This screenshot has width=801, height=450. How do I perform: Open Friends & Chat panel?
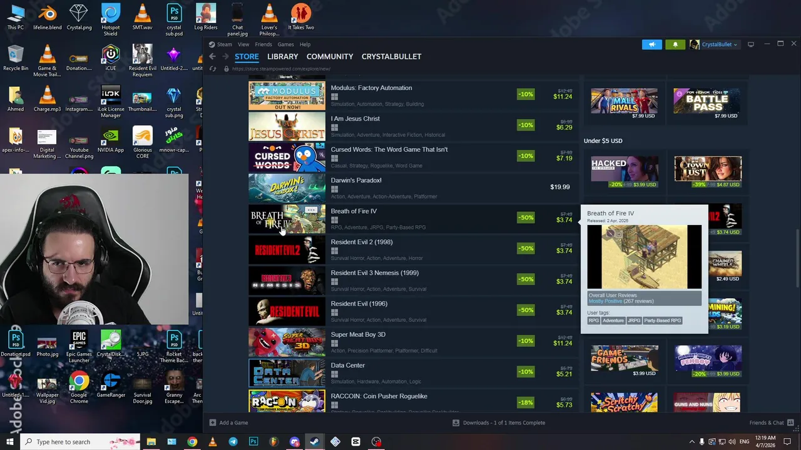click(x=771, y=422)
